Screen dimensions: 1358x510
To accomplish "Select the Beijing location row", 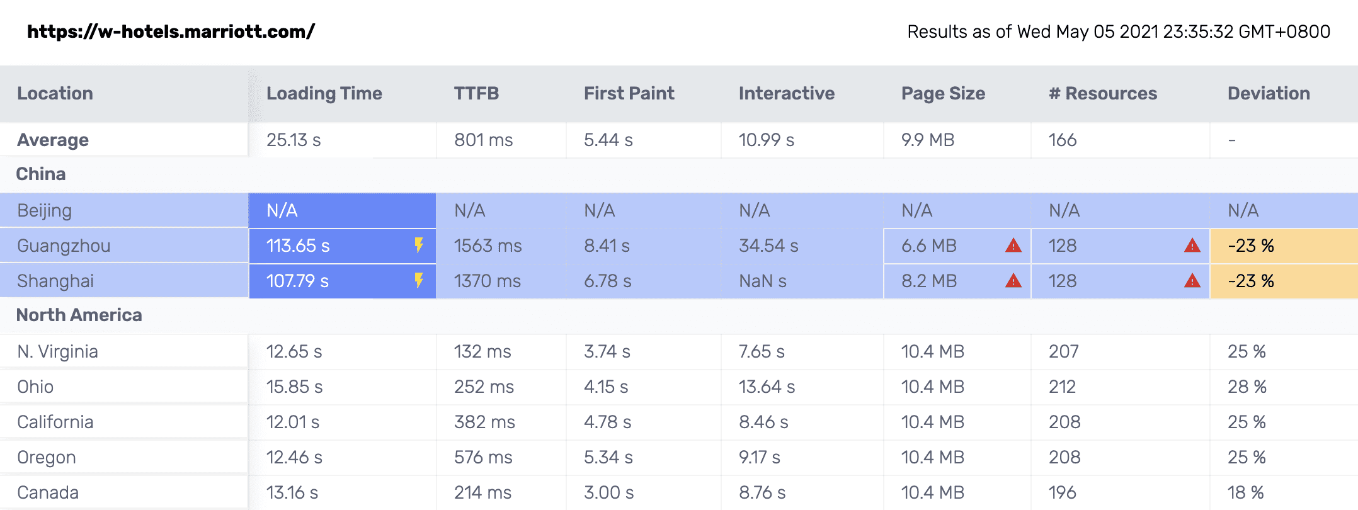I will pos(679,210).
